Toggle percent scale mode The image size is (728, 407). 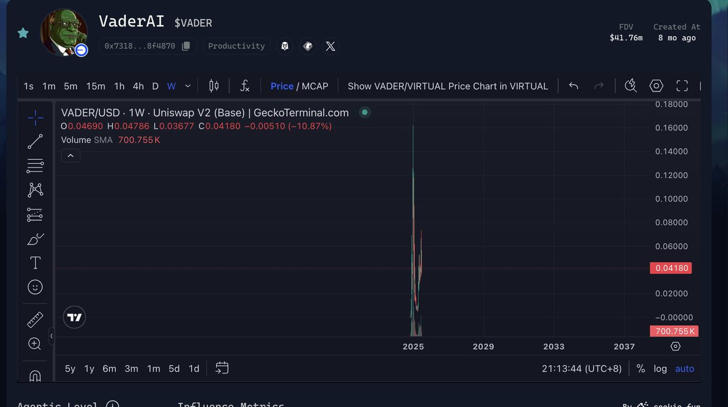coord(641,369)
